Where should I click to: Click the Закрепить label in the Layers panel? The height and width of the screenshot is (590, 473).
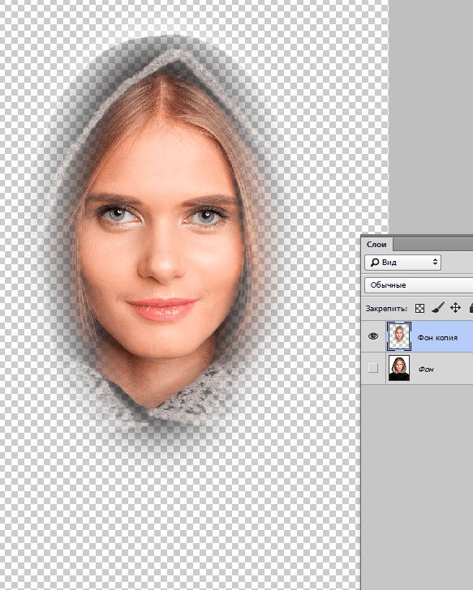pos(386,309)
